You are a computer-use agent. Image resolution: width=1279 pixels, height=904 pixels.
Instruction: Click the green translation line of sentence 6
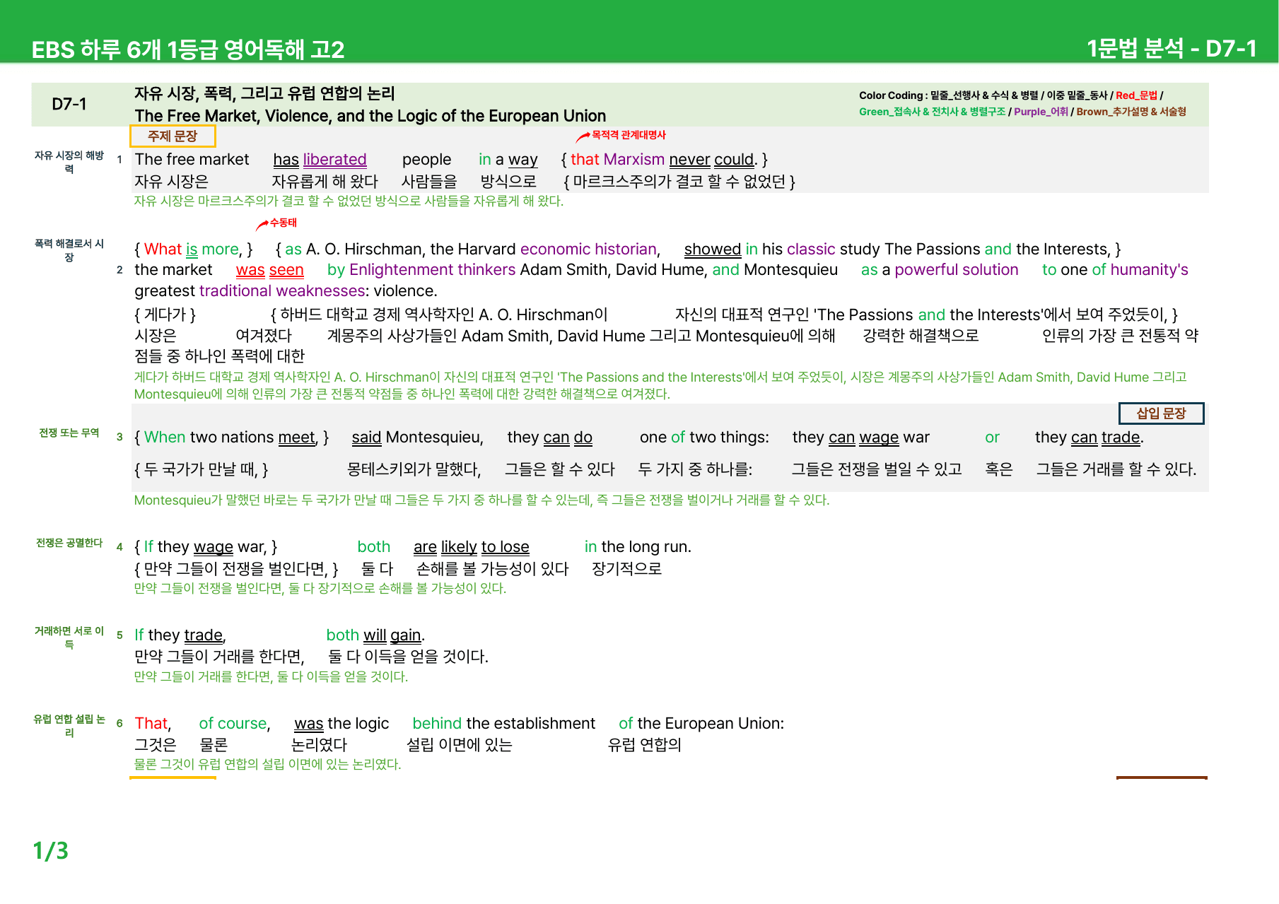(x=267, y=765)
